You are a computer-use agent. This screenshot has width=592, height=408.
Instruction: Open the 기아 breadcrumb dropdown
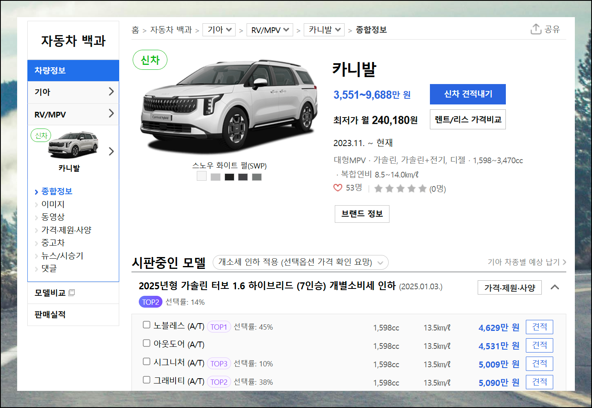(219, 30)
